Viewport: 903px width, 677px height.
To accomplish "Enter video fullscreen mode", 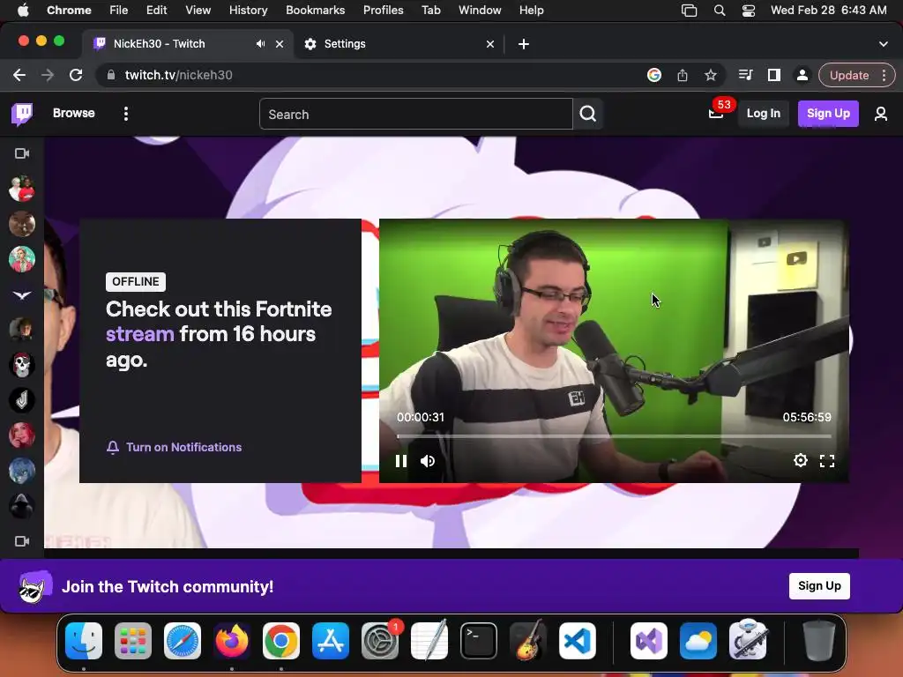I will 827,460.
